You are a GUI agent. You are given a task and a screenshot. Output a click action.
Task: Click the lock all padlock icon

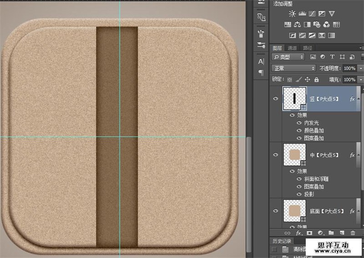coord(317,79)
